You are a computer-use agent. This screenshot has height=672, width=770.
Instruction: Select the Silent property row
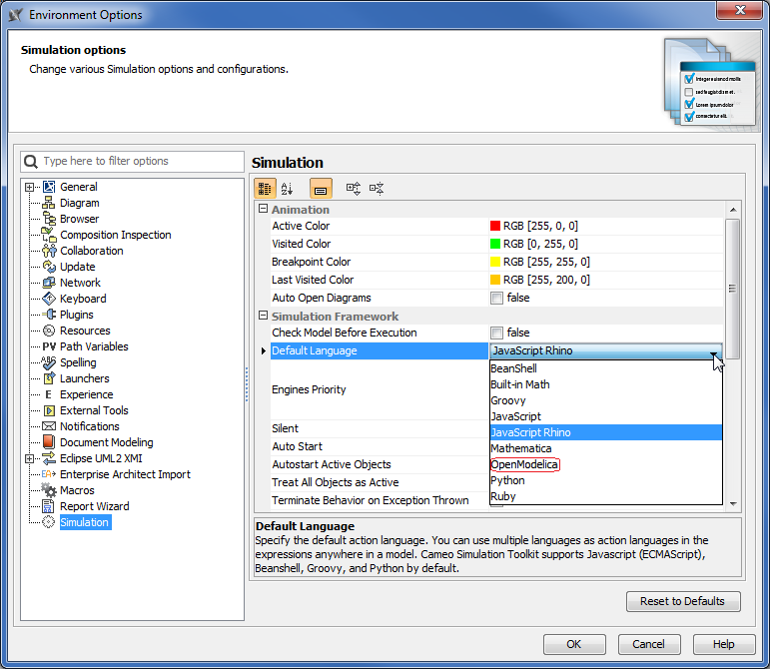(x=380, y=429)
